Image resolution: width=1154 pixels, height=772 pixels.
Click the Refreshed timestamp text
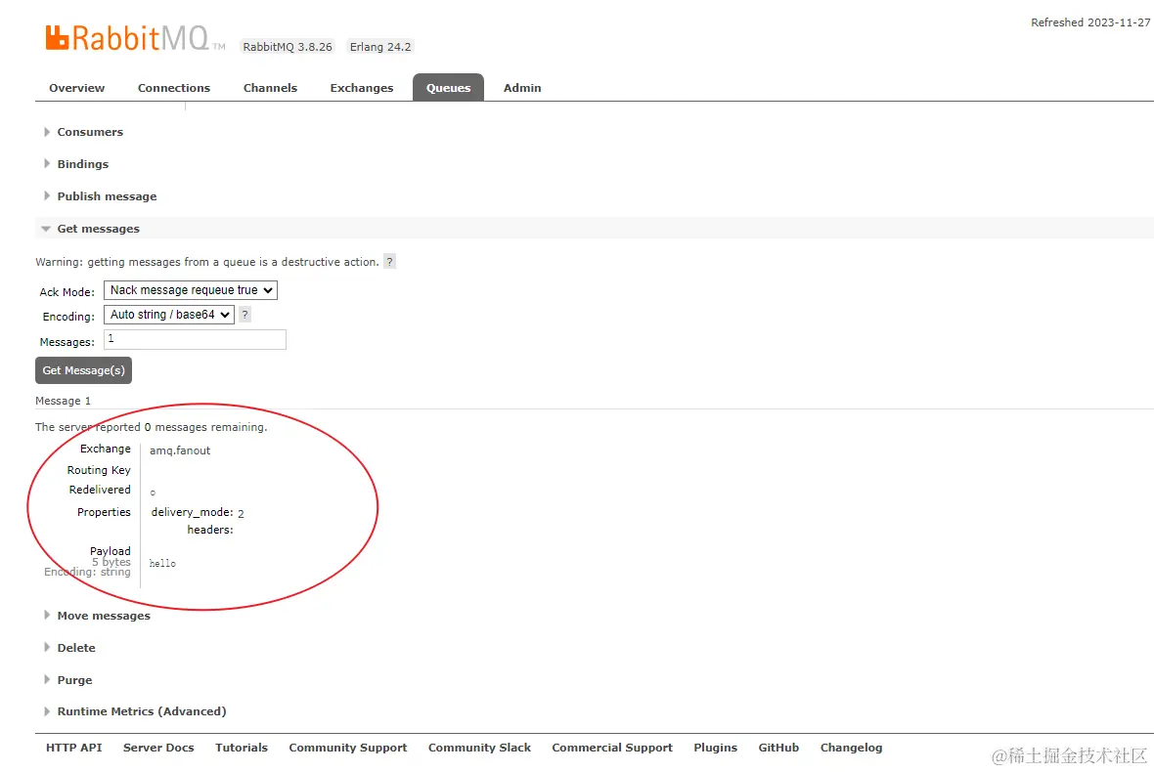[x=1090, y=22]
